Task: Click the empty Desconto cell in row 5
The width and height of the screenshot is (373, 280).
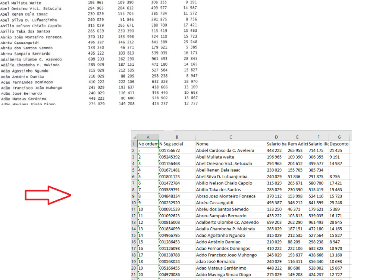Action: click(339, 170)
